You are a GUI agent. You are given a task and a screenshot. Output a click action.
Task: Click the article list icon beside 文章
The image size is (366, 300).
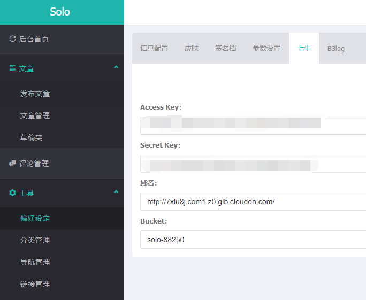pyautogui.click(x=13, y=68)
